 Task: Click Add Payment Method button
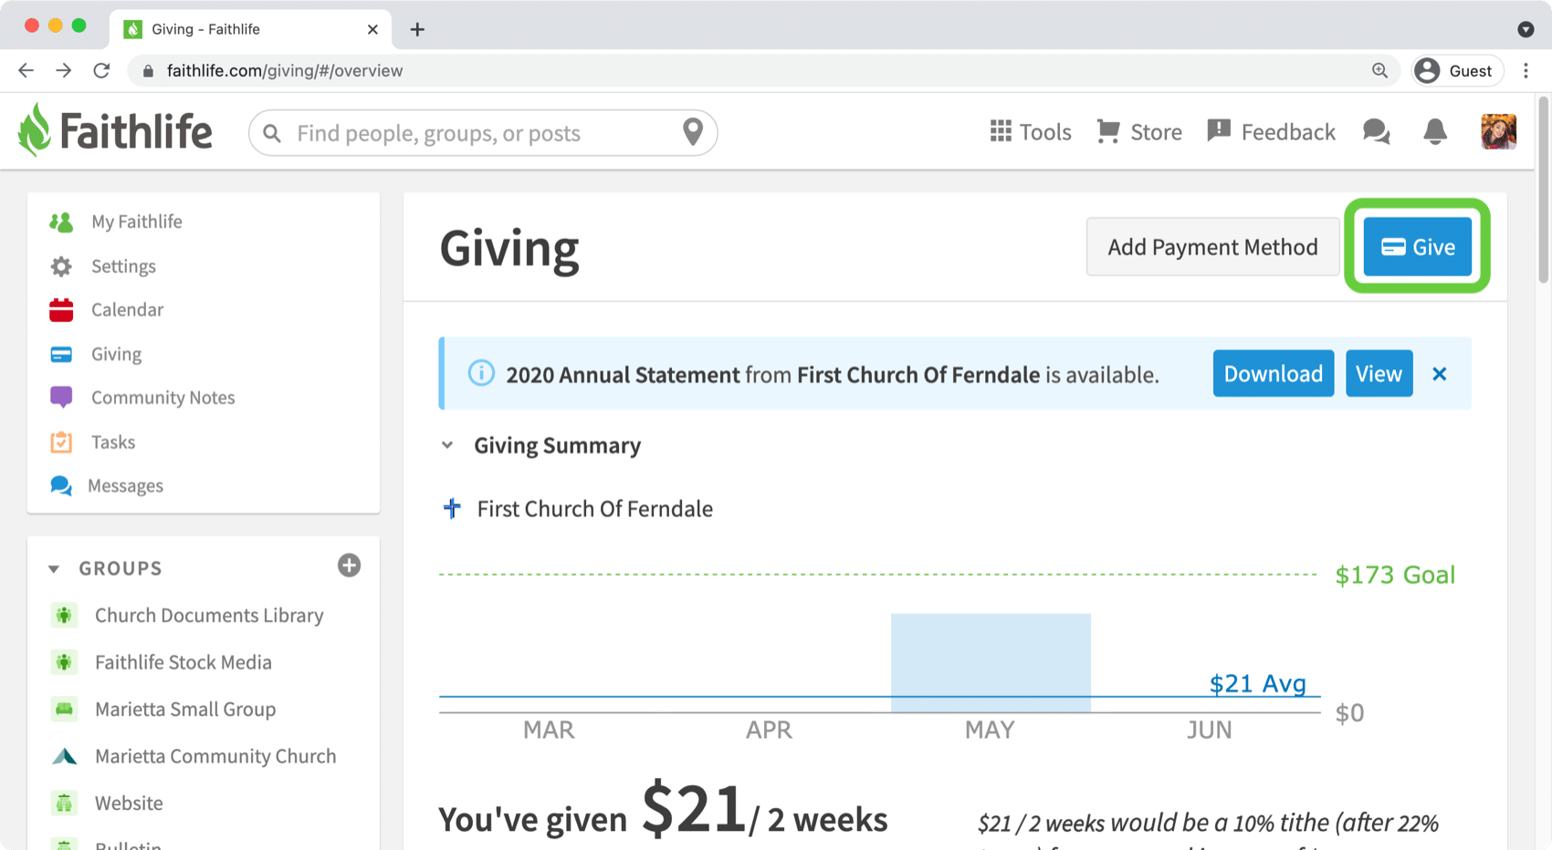(1212, 246)
